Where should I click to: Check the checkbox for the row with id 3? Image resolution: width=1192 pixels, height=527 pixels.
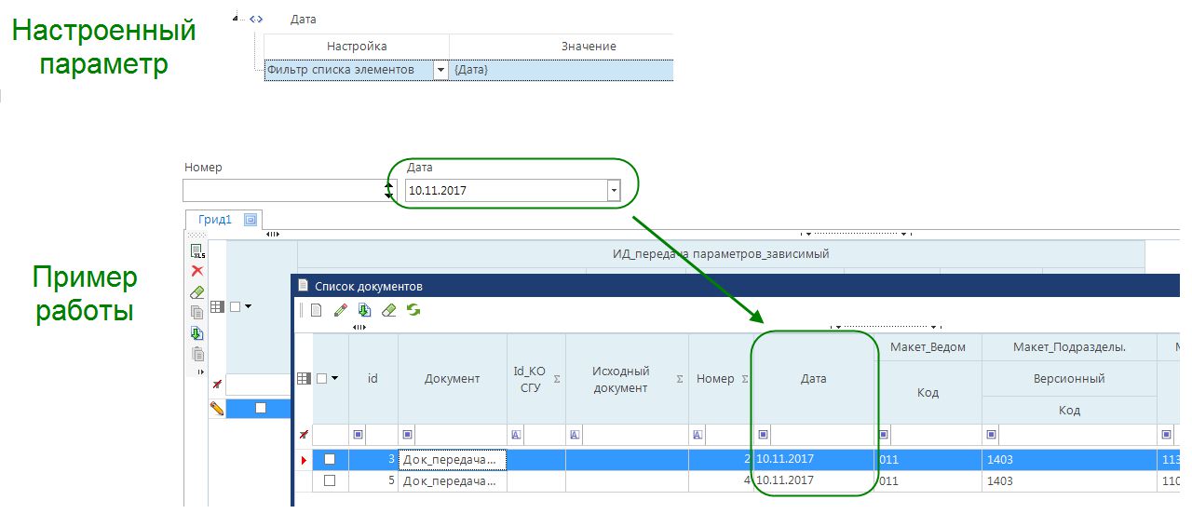[329, 459]
